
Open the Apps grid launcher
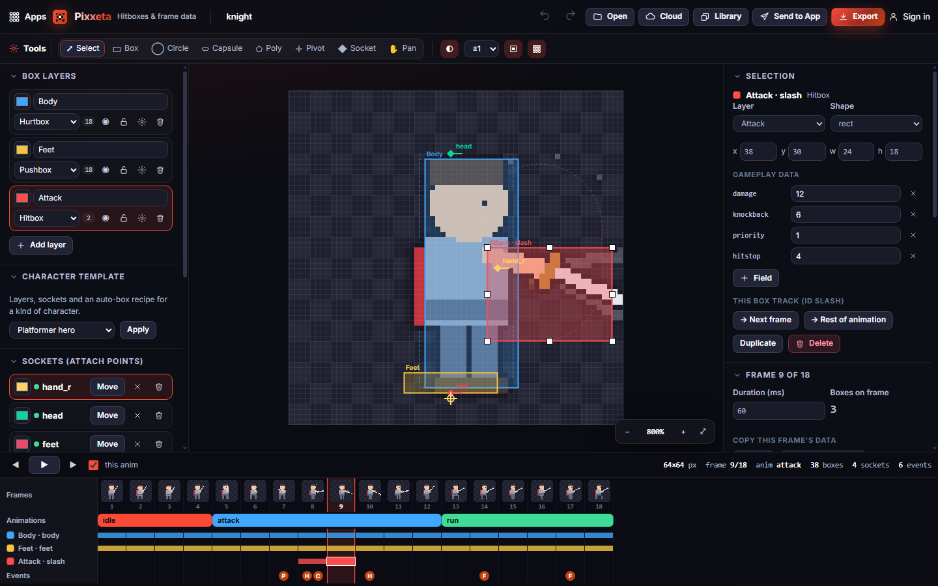(27, 16)
